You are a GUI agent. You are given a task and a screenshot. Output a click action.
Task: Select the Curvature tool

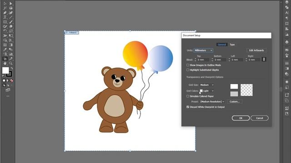11,13
